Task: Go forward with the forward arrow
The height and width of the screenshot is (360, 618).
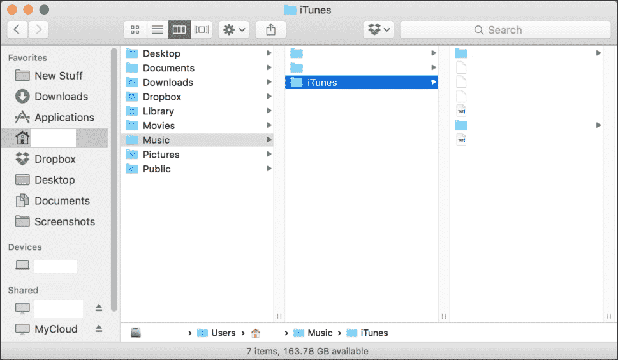Action: click(38, 29)
